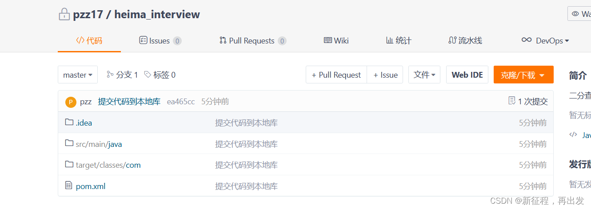This screenshot has height=209, width=591.
Task: Click the pzz author name
Action: pos(86,102)
